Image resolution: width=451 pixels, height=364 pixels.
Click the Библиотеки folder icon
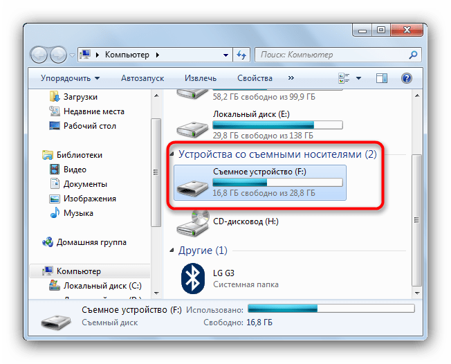point(48,155)
